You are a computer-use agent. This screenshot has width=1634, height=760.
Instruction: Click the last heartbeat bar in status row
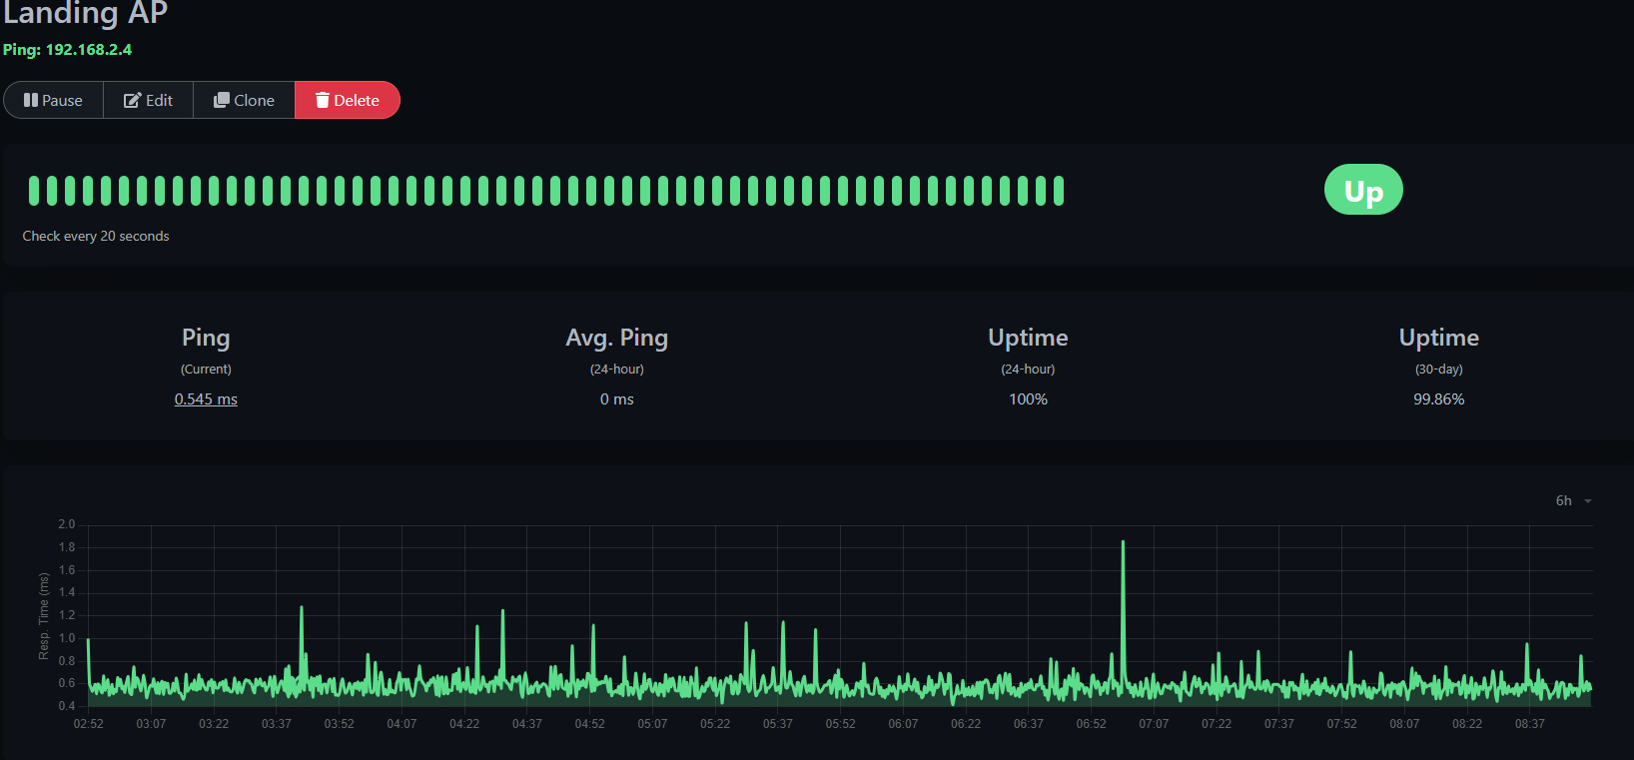tap(1058, 190)
